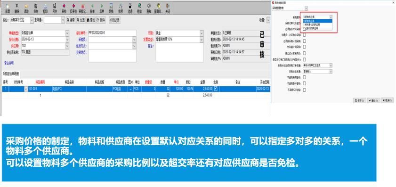Click the 2,640.00 amount cell in row 1
Image resolution: width=396 pixels, height=187 pixels.
203,89
